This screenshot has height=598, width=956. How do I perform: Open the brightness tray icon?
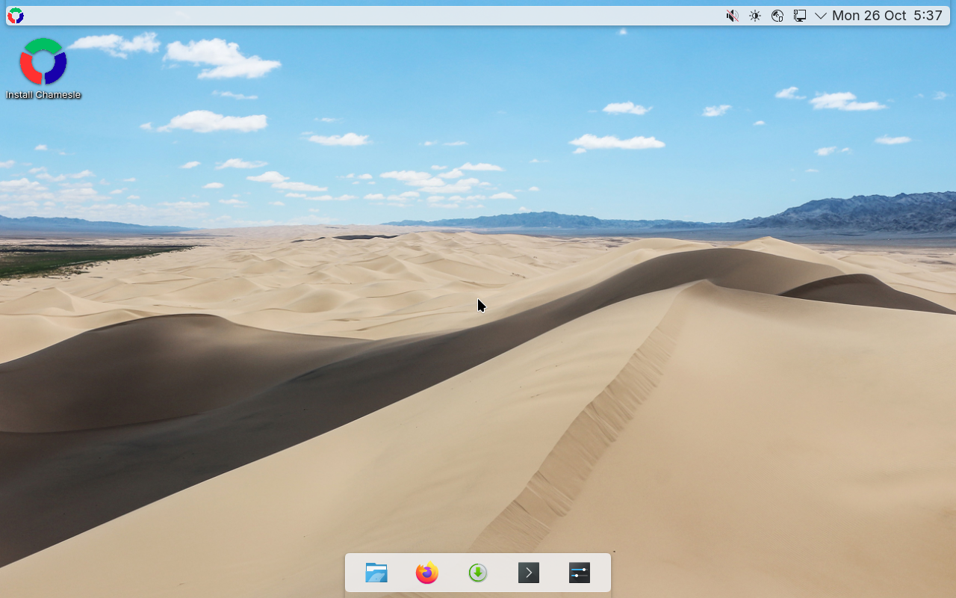pyautogui.click(x=755, y=16)
